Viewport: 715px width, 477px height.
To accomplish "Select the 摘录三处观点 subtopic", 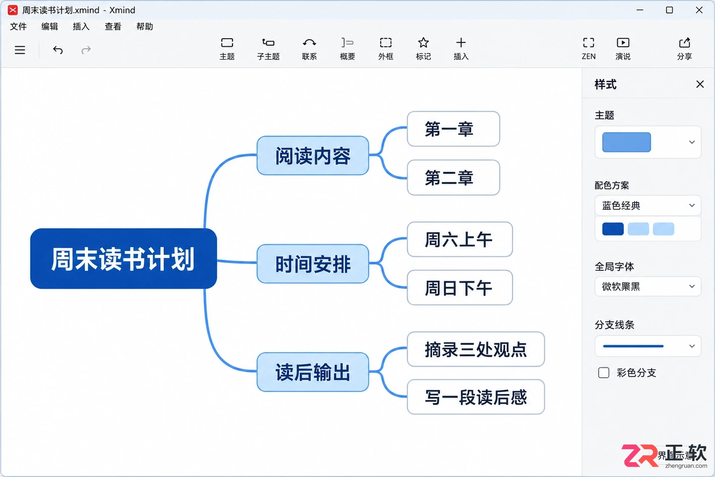I will point(476,349).
